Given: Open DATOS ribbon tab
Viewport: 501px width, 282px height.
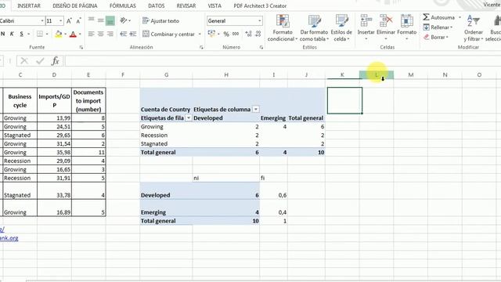Looking at the screenshot, I should click(x=157, y=5).
